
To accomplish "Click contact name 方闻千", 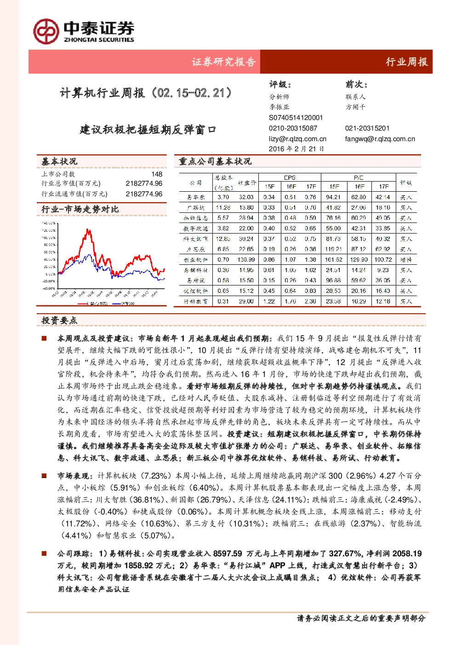I will coord(356,107).
